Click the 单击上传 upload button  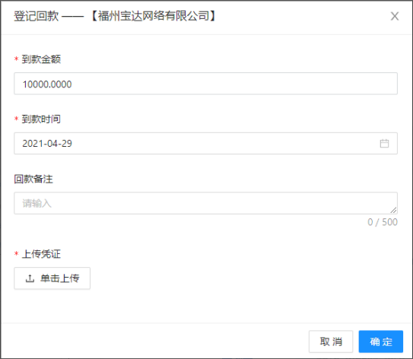(x=52, y=278)
